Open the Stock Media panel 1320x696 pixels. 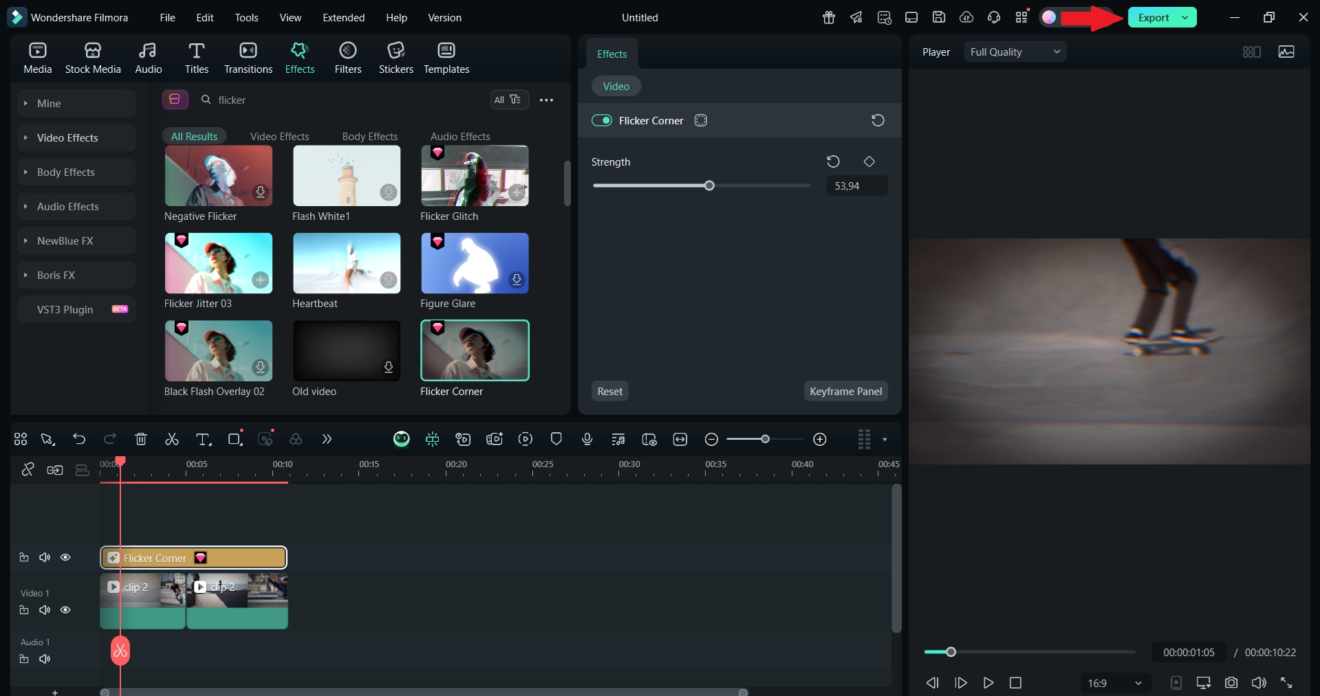click(93, 57)
